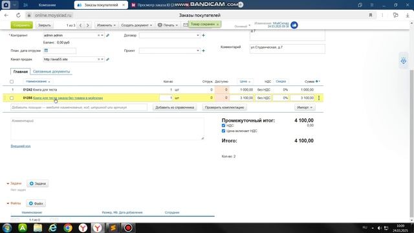The height and width of the screenshot is (233, 414).
Task: Expand the Договор dropdown
Action: [x=197, y=35]
